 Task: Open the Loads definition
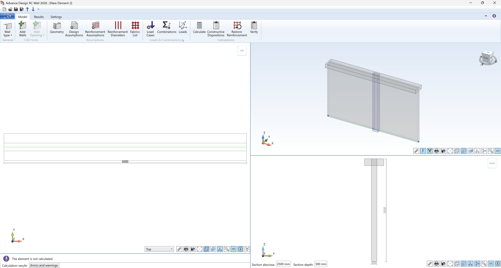183,28
